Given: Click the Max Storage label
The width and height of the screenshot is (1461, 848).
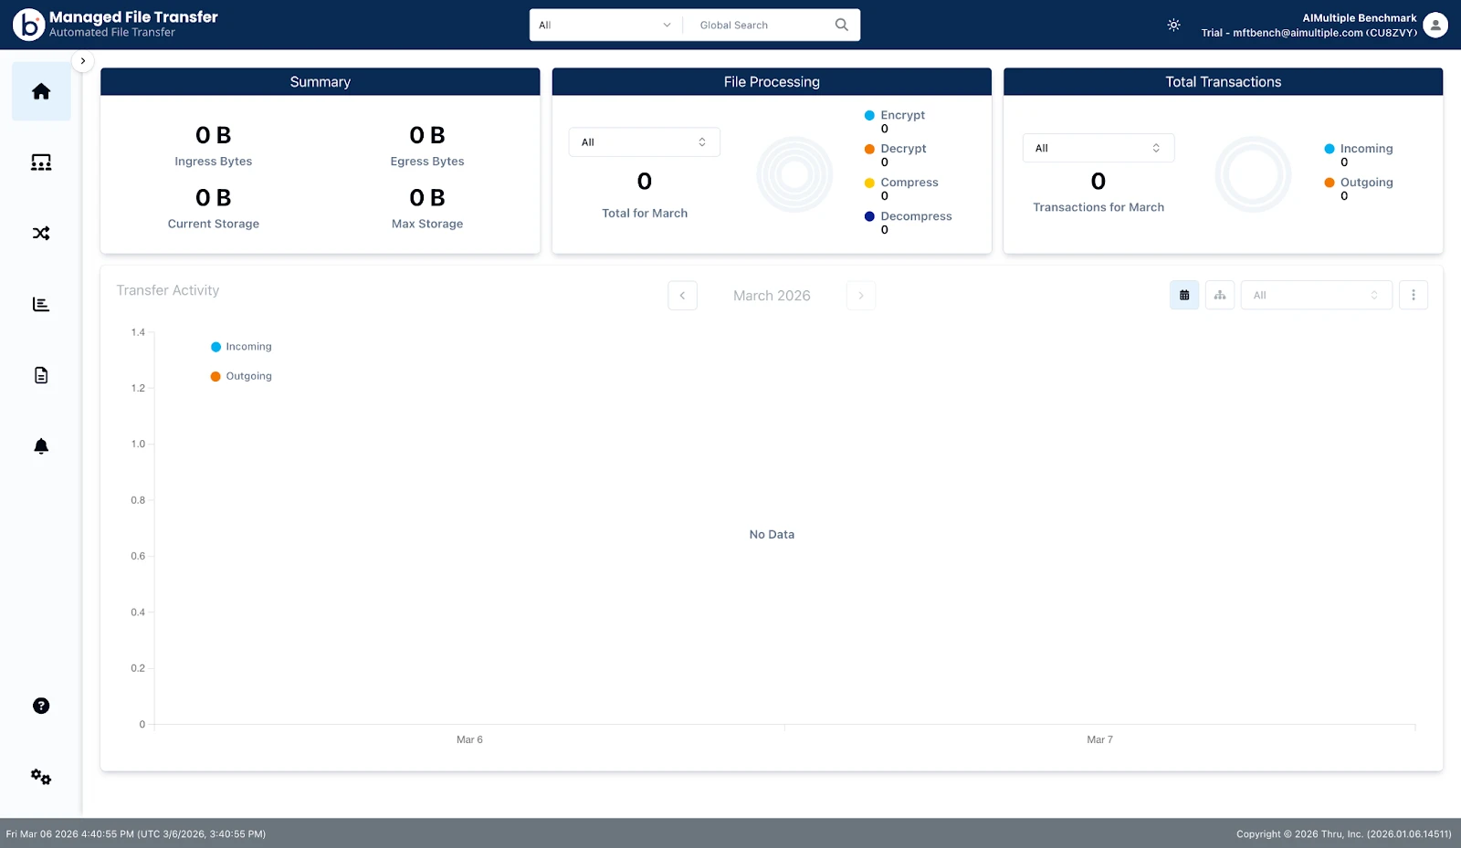Looking at the screenshot, I should pos(427,224).
